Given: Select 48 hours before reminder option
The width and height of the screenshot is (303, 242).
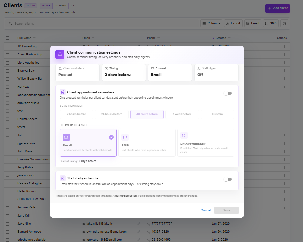Looking at the screenshot, I should [147, 114].
